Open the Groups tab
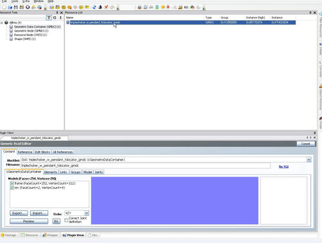This screenshot has width=322, height=243. click(x=75, y=172)
